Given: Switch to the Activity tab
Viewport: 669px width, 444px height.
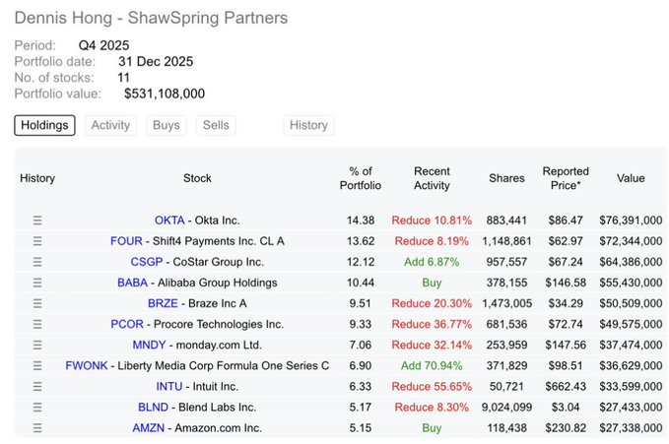Looking at the screenshot, I should point(110,125).
